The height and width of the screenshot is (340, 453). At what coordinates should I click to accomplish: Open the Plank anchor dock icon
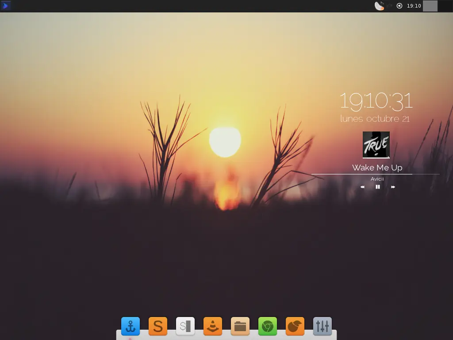click(131, 326)
